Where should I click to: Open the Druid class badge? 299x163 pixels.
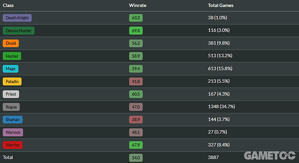click(11, 43)
